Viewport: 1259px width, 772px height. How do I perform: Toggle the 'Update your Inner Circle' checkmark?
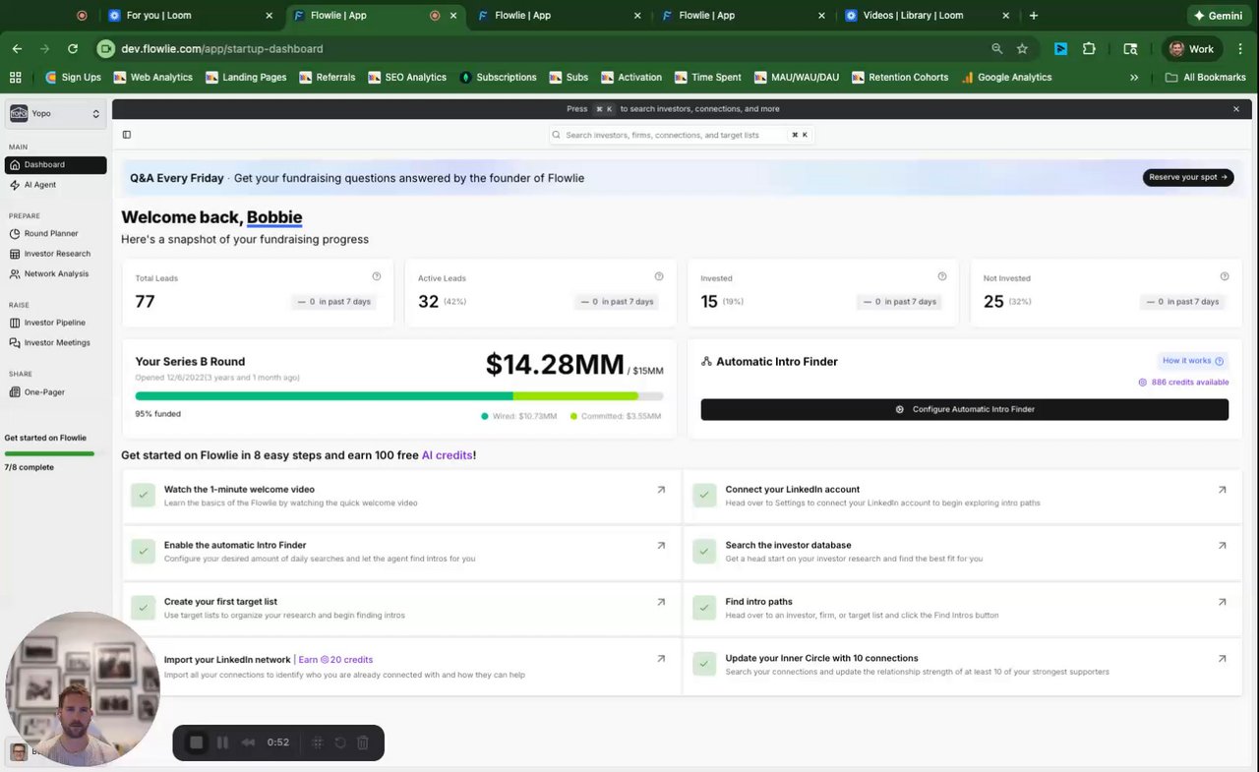pyautogui.click(x=704, y=664)
